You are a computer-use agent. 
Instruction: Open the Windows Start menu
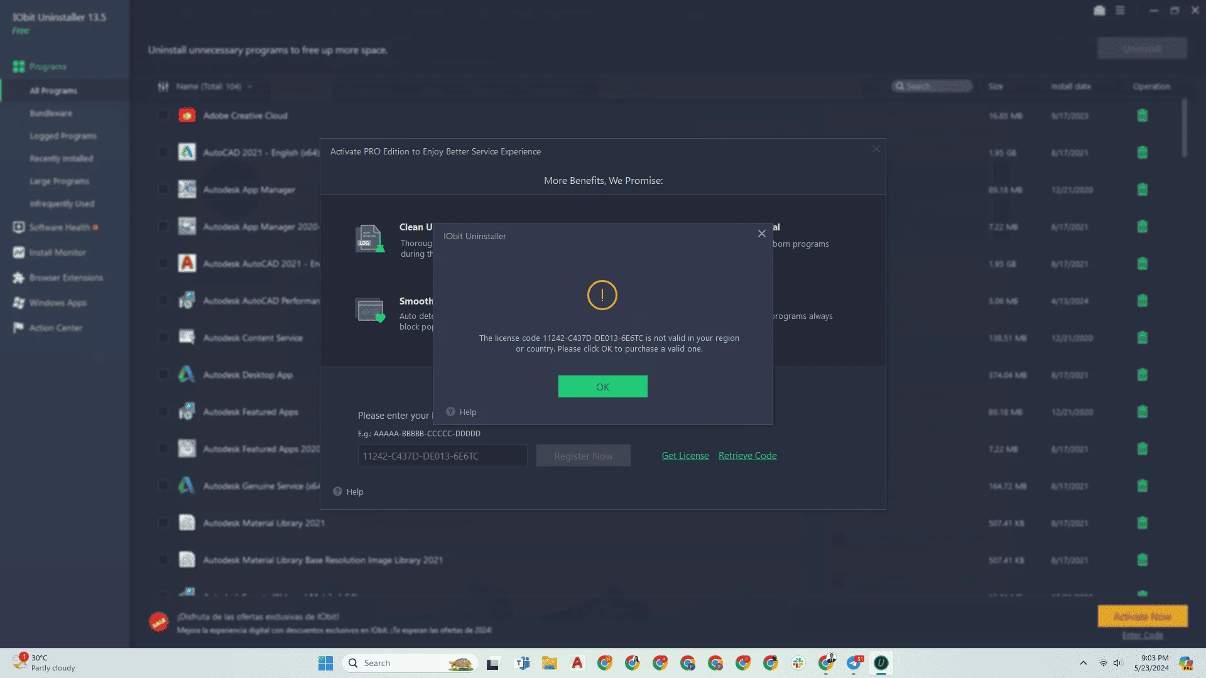325,663
